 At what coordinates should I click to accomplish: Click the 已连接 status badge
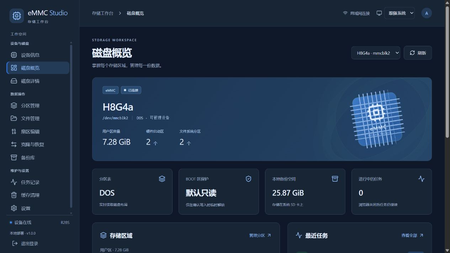click(131, 90)
